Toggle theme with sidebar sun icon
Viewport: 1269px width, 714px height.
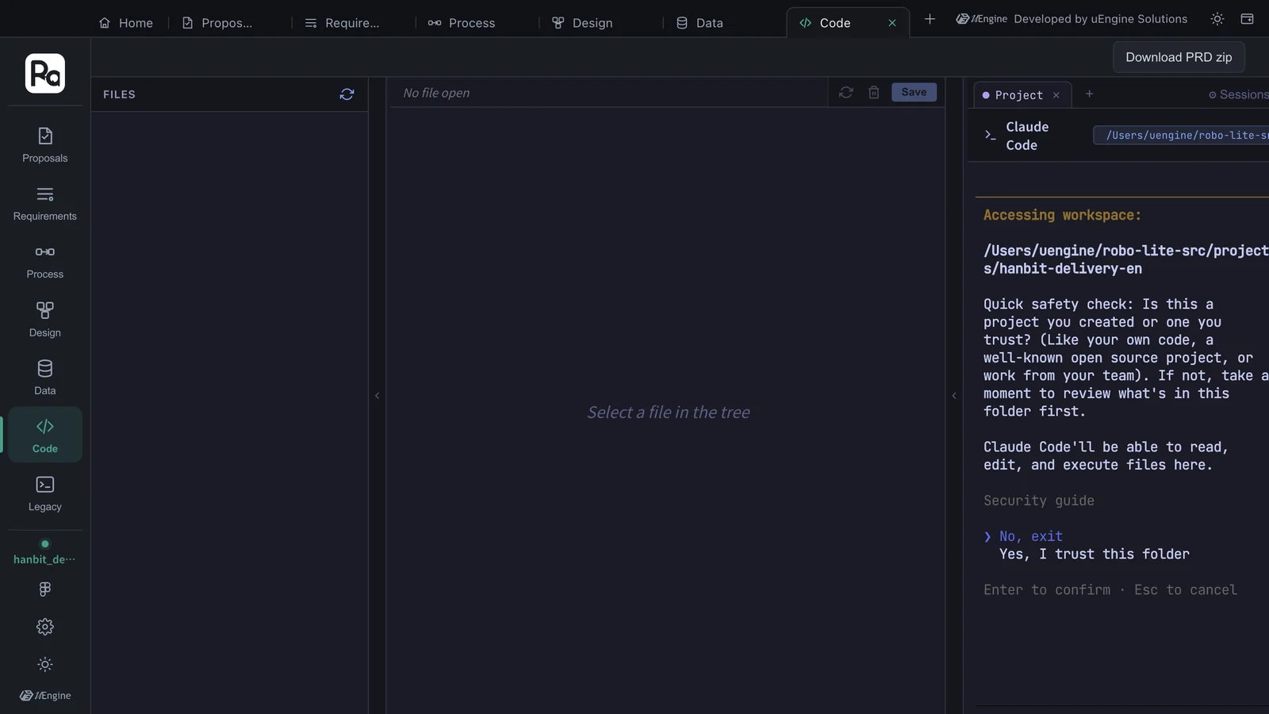click(45, 665)
